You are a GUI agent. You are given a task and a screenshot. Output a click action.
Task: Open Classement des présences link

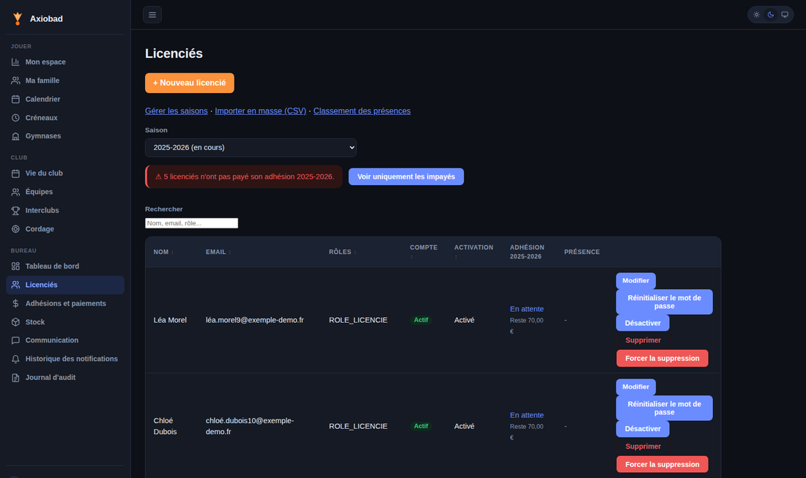(x=362, y=111)
